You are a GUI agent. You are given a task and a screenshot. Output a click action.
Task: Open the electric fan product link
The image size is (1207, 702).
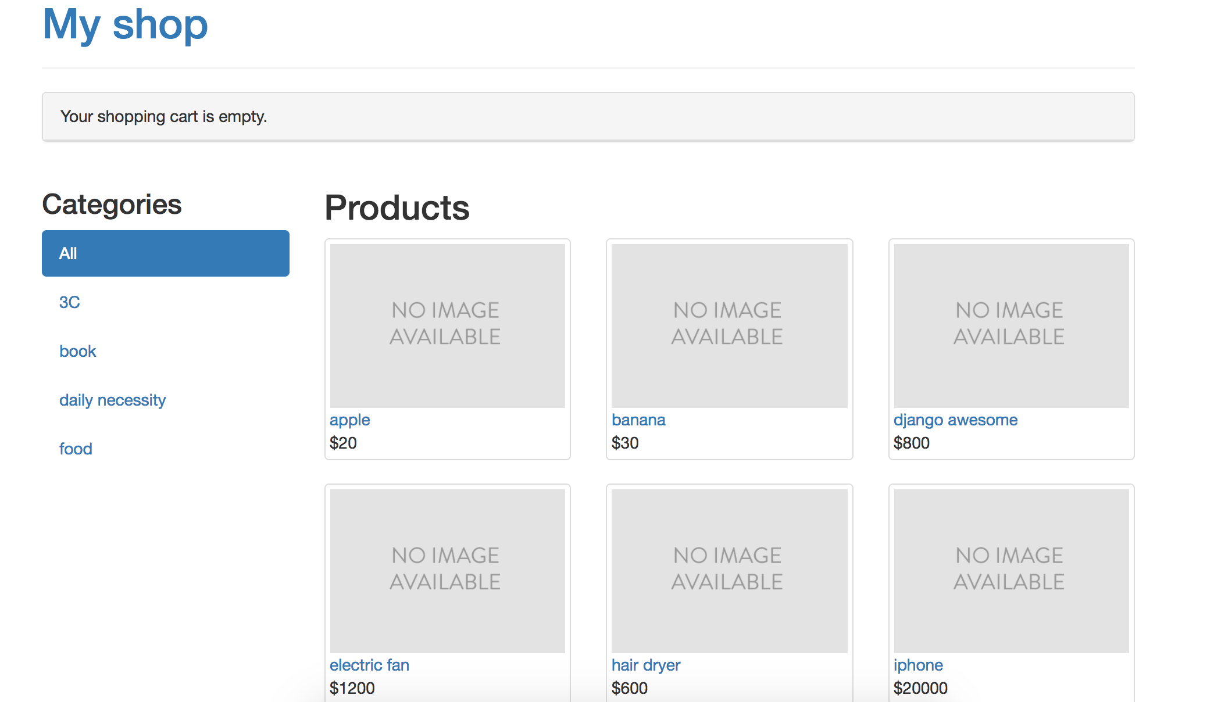pos(369,665)
